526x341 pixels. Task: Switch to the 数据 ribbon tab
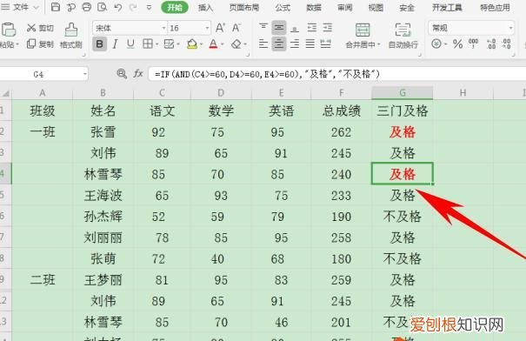314,7
